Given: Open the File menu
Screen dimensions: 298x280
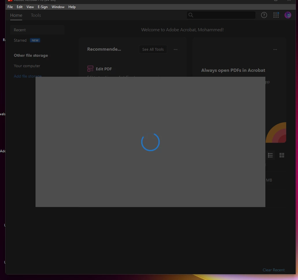Looking at the screenshot, I should [x=10, y=7].
